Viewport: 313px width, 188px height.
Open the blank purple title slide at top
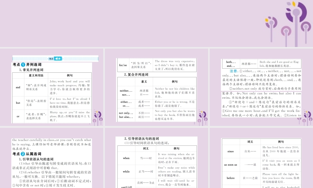pyautogui.click(x=156, y=23)
